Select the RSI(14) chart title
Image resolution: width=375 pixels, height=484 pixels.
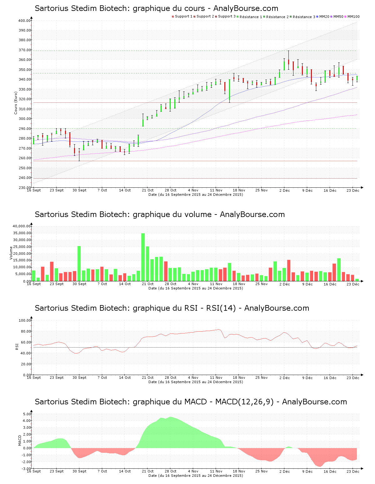tap(172, 308)
